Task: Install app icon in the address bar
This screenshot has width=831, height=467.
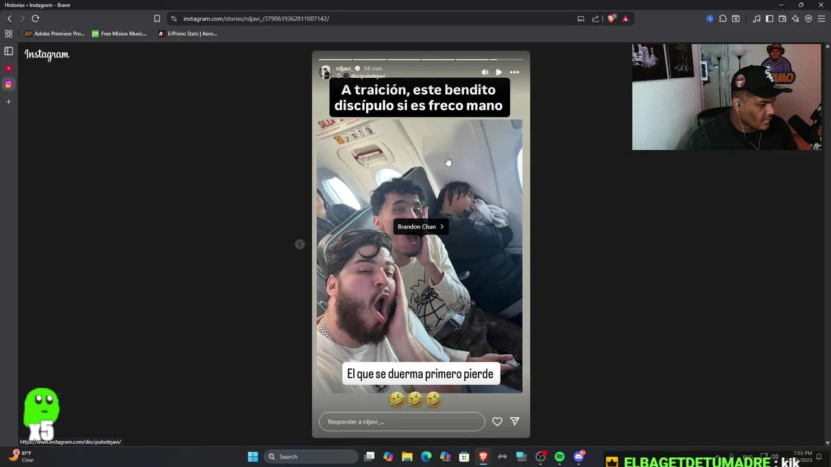Action: [x=581, y=19]
